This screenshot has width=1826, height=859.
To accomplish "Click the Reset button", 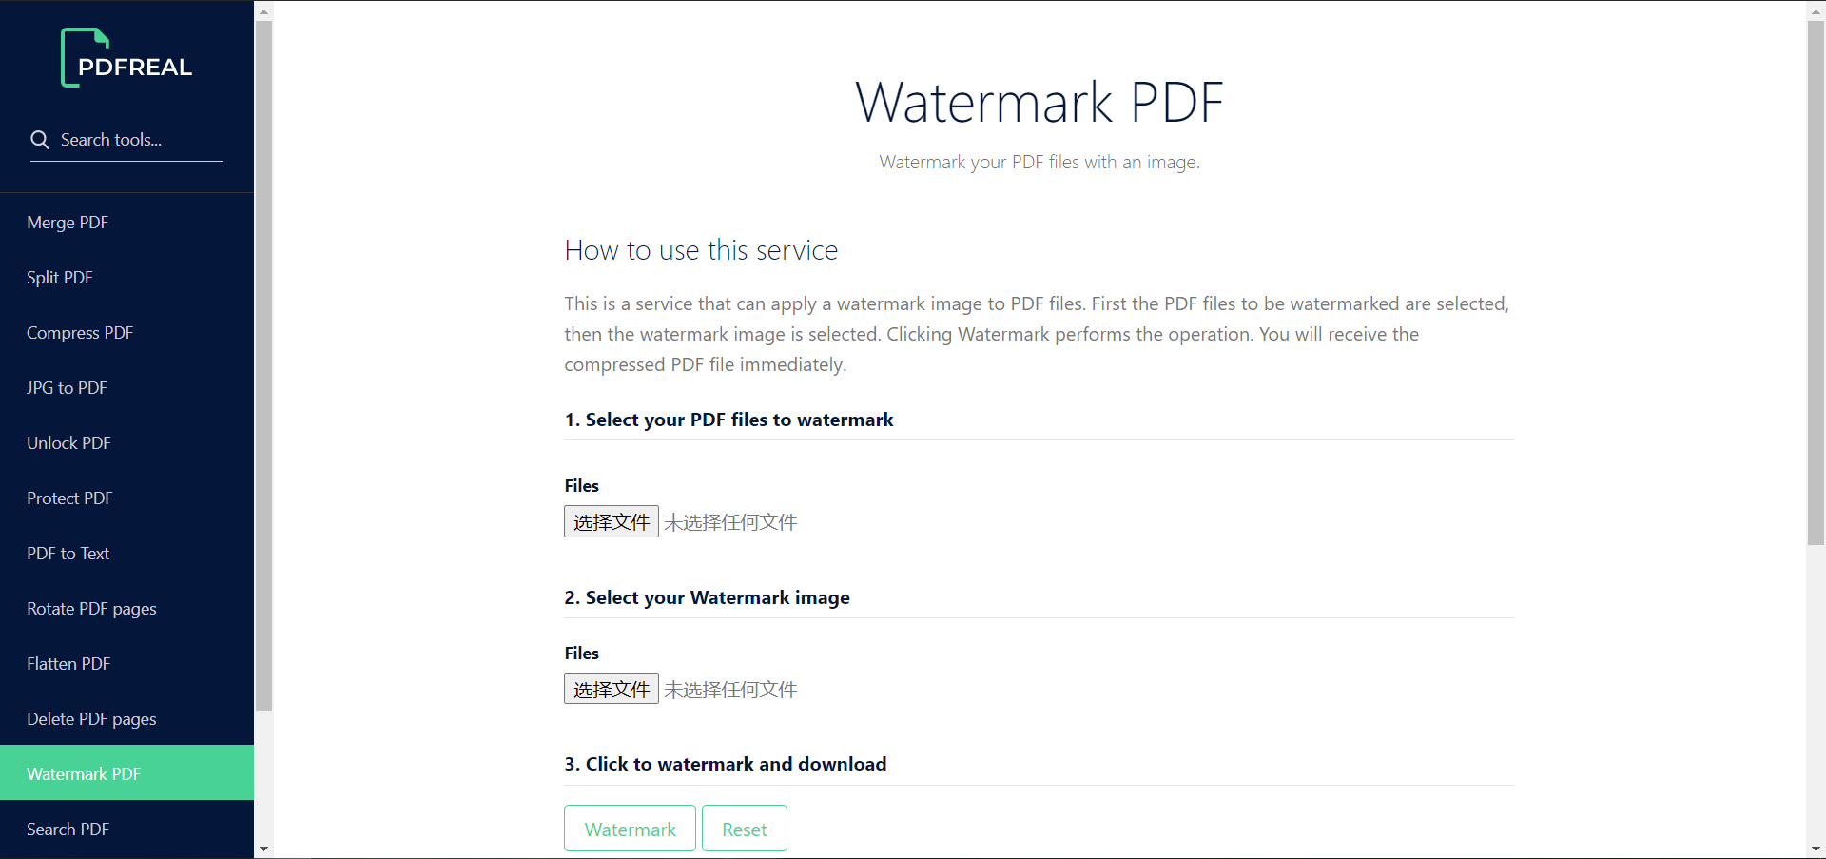I will click(745, 829).
